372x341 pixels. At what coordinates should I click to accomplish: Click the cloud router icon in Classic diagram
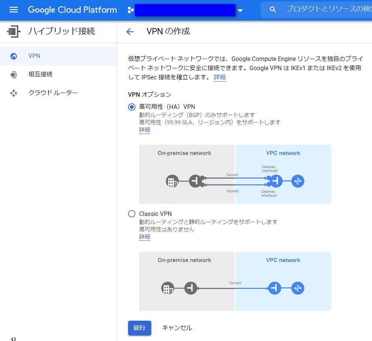point(298,288)
